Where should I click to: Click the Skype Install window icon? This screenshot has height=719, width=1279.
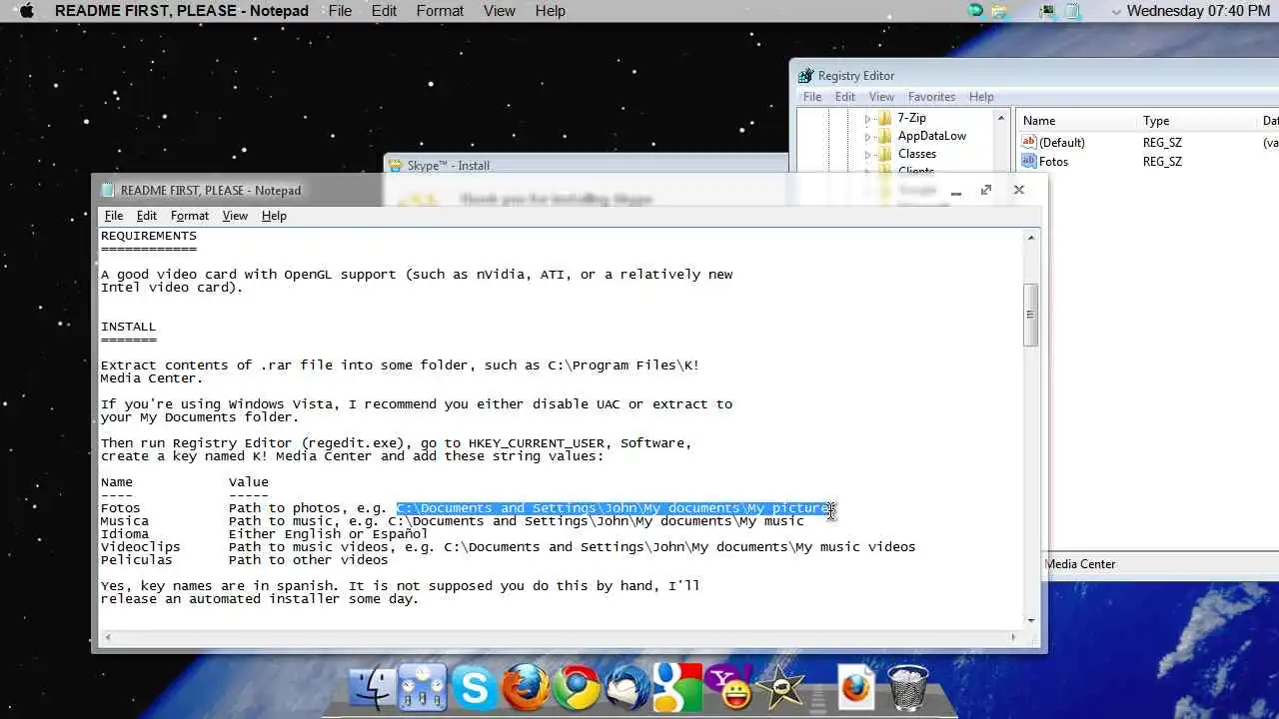pos(396,166)
